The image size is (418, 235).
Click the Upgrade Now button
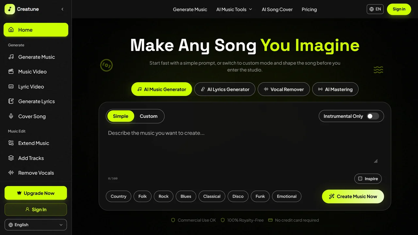36,193
